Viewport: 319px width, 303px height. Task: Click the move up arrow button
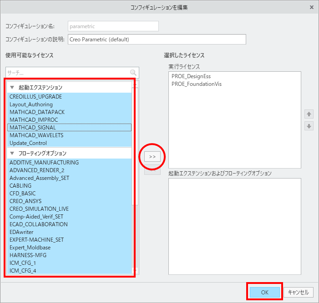pyautogui.click(x=309, y=115)
